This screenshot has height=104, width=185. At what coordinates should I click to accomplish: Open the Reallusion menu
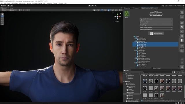point(49,3)
